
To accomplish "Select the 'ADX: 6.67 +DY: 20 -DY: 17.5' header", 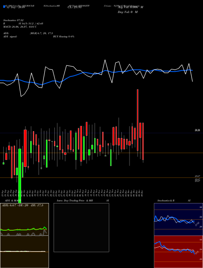I will pos(22,205).
